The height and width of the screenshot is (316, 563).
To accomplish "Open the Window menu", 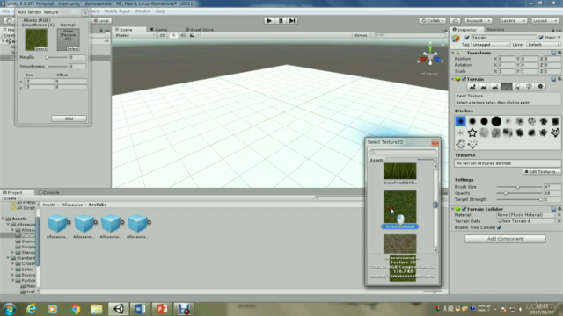I will click(143, 11).
